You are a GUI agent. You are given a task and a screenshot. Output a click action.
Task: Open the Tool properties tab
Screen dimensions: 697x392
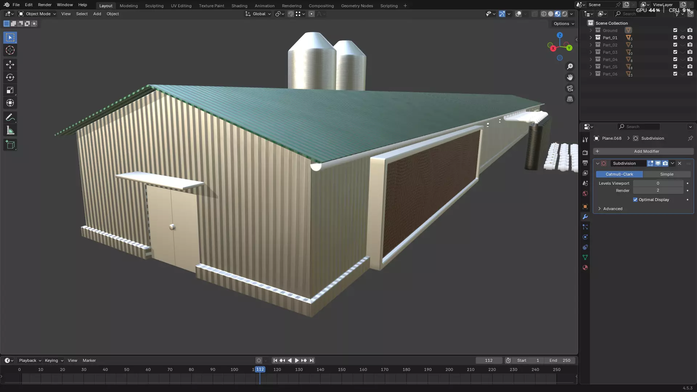point(585,140)
